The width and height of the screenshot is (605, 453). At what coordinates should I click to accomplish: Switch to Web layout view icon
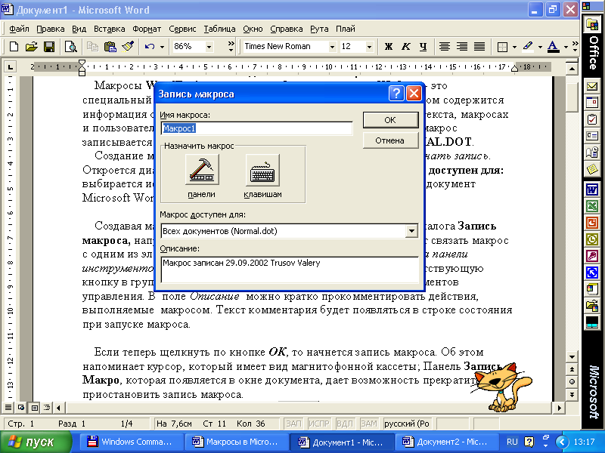coord(21,407)
